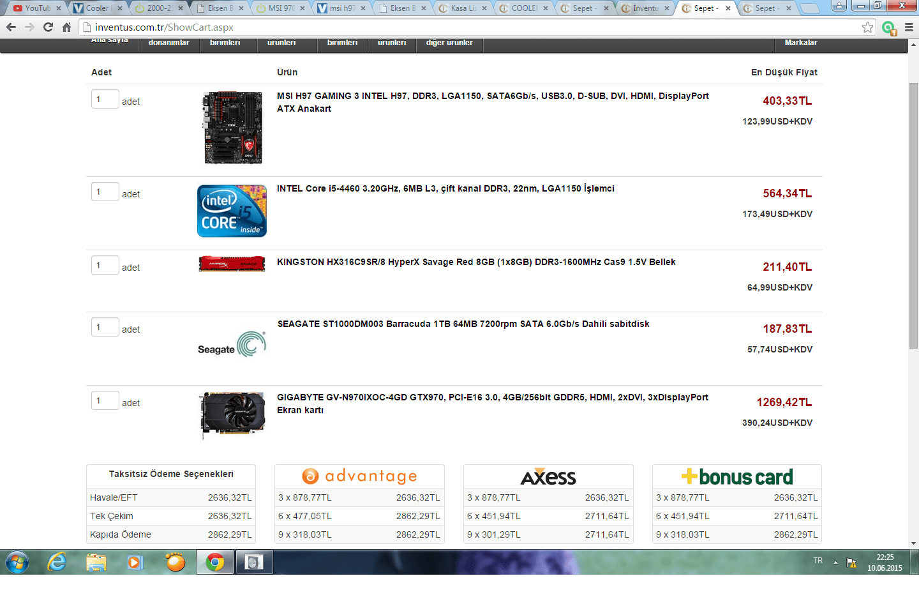The image size is (919, 613).
Task: Click the '403,33TL' price
Action: coord(788,101)
